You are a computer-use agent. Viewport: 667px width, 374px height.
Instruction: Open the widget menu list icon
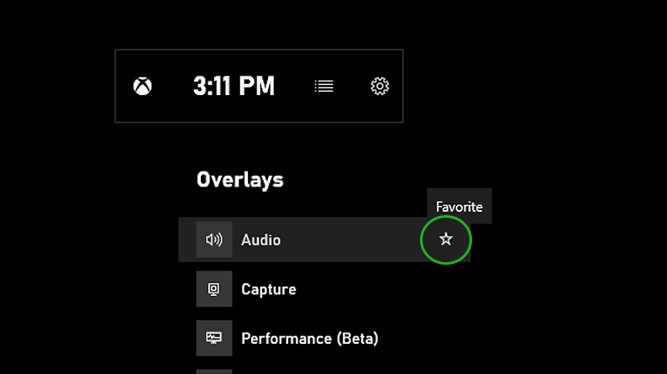pos(323,87)
